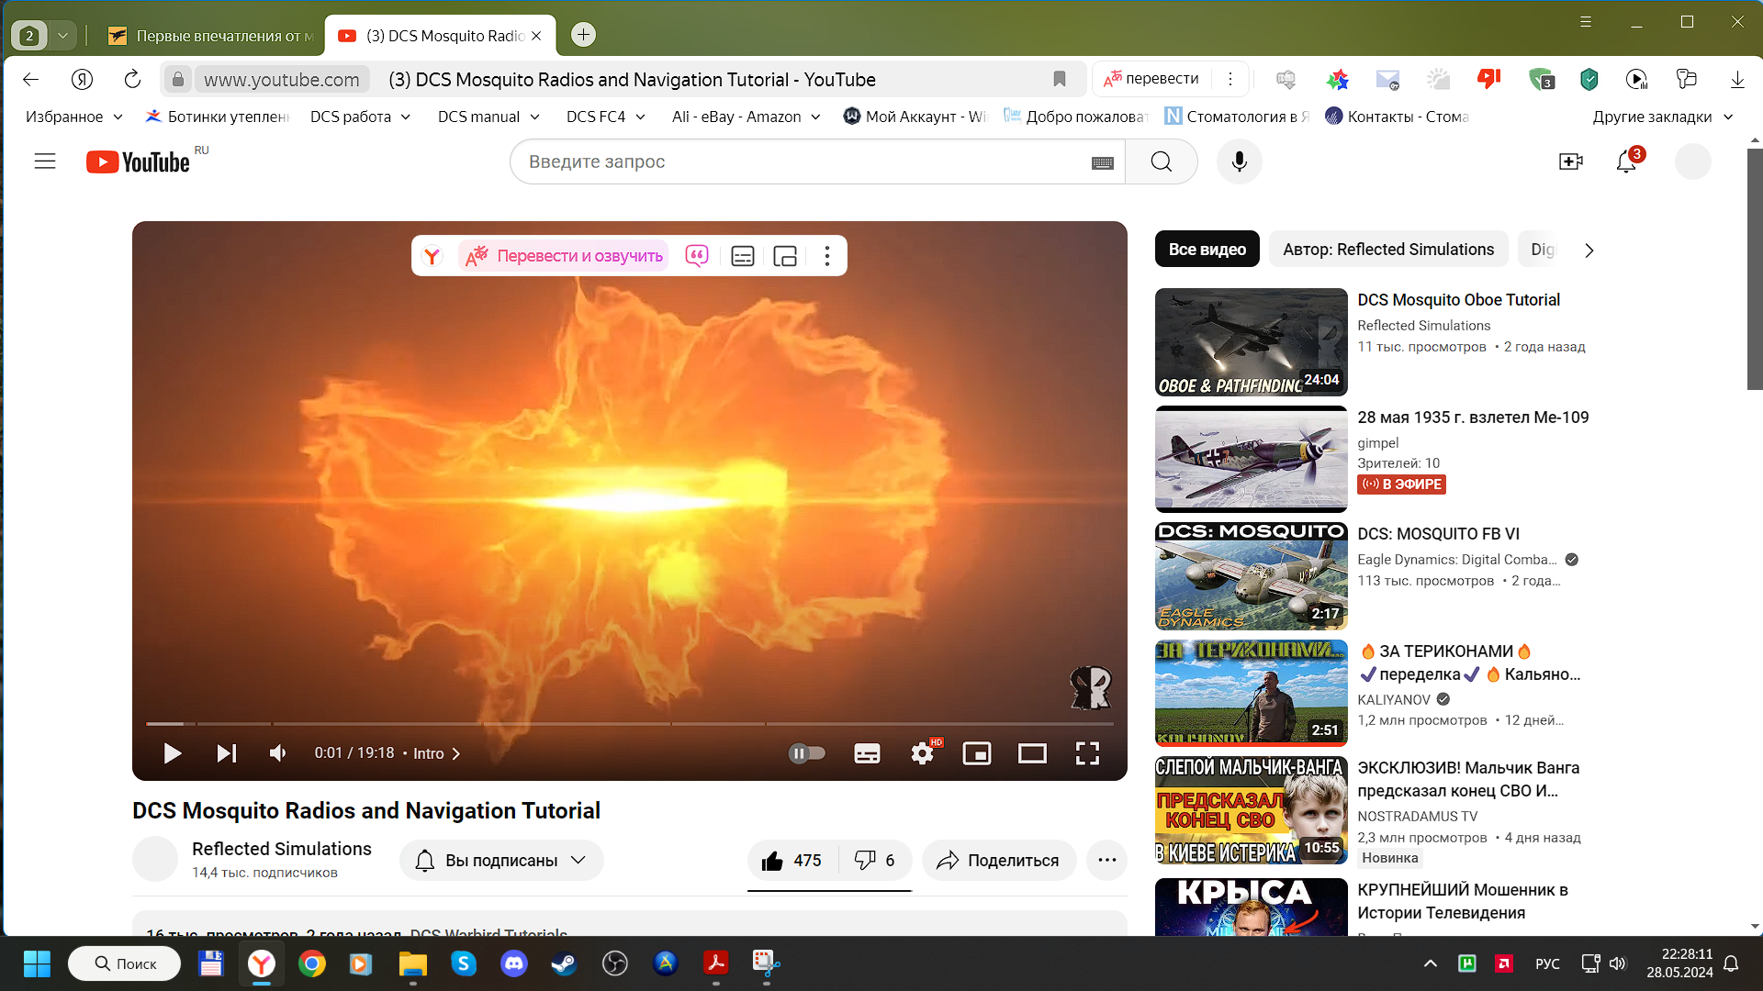Open DCS Mosquito Oboe Tutorial thumbnail
This screenshot has width=1763, height=991.
tap(1251, 342)
